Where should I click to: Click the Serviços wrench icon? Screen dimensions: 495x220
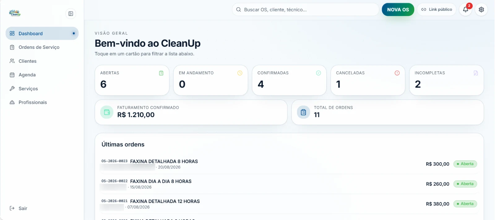(x=12, y=88)
